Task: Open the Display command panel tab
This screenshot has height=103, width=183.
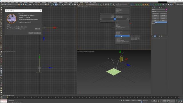Action: [x=162, y=7]
